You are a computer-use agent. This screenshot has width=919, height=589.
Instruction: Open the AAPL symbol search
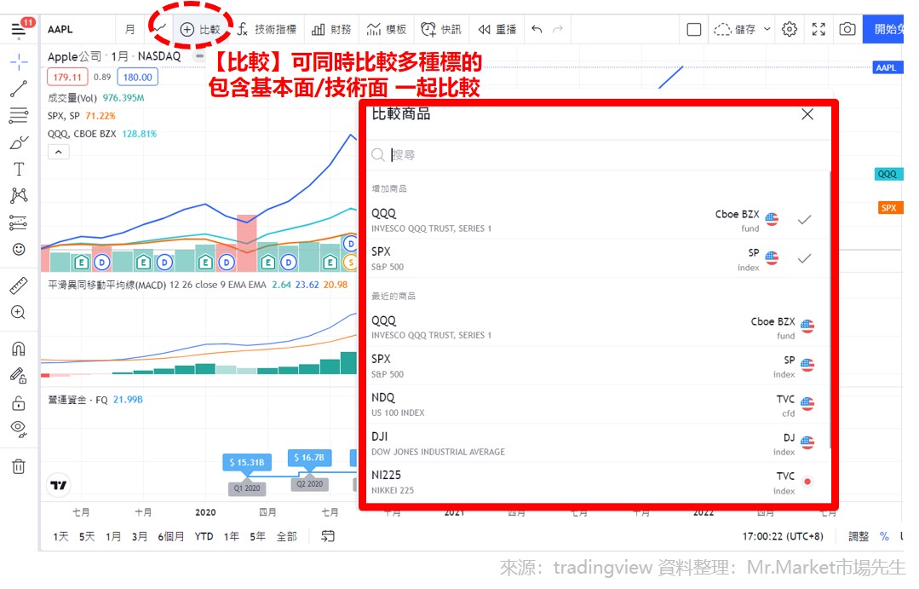(x=60, y=29)
